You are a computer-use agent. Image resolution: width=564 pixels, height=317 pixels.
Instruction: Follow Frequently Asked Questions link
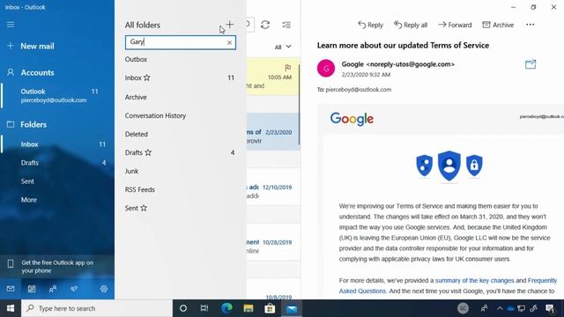(x=448, y=285)
